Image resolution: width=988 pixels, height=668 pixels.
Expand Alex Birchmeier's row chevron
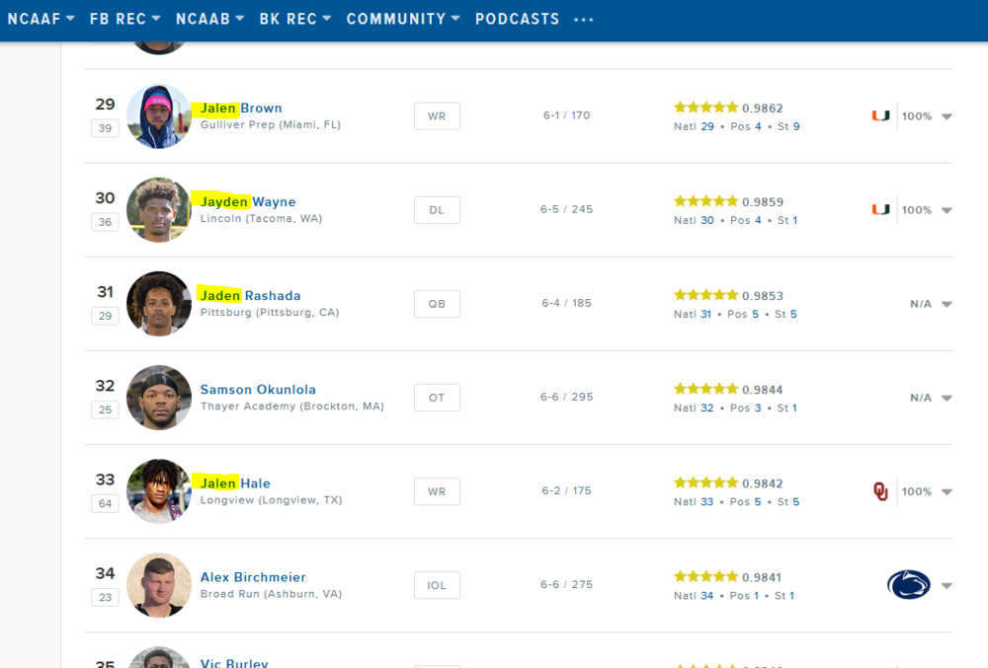click(x=947, y=585)
